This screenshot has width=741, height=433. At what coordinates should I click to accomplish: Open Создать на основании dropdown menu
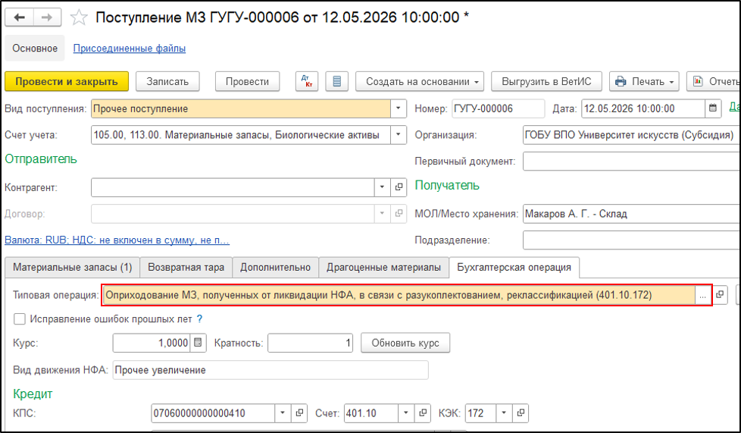point(420,81)
